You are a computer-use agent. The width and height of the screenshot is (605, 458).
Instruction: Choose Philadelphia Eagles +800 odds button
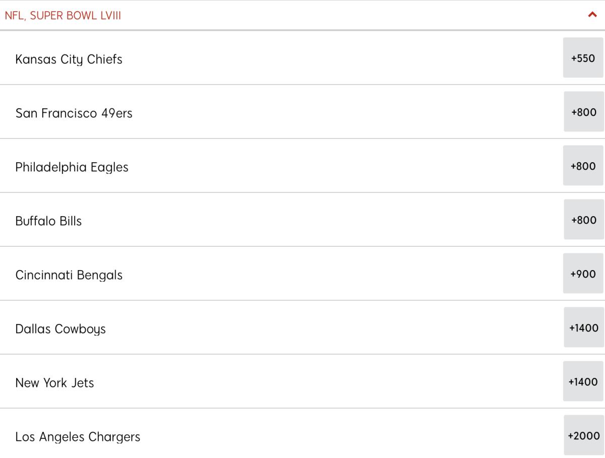coord(583,166)
